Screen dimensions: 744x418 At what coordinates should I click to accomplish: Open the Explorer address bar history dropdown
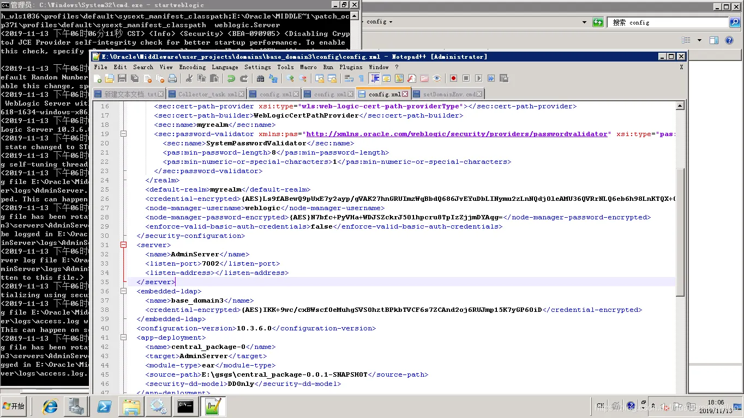coord(585,22)
